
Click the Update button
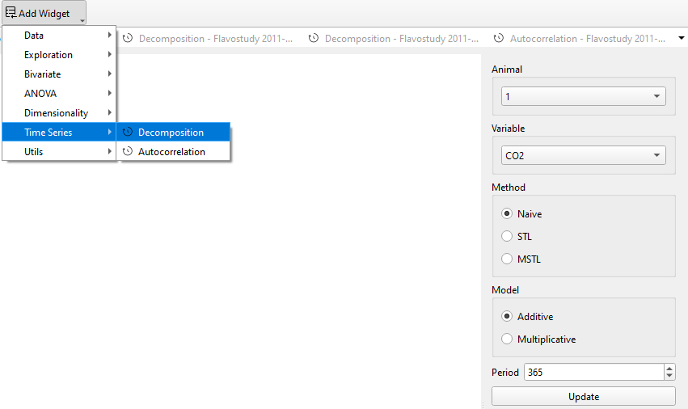click(x=583, y=397)
